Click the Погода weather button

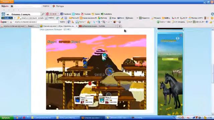(x=58, y=6)
